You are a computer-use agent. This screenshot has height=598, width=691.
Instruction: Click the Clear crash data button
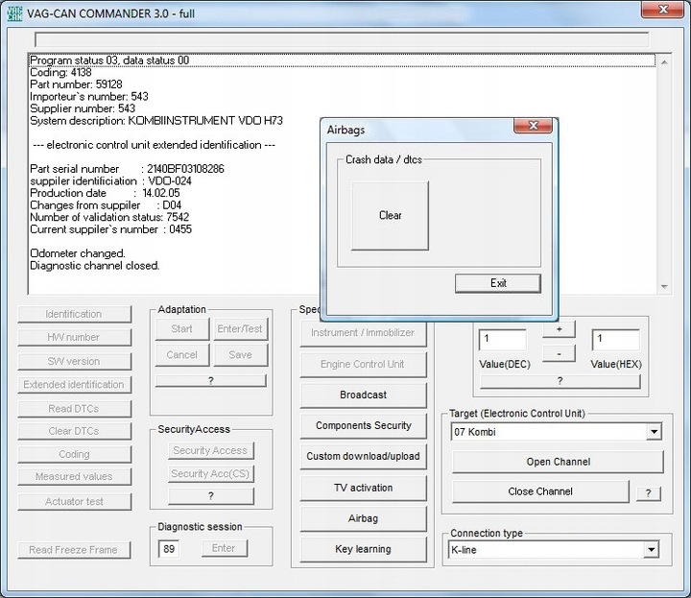tap(390, 216)
